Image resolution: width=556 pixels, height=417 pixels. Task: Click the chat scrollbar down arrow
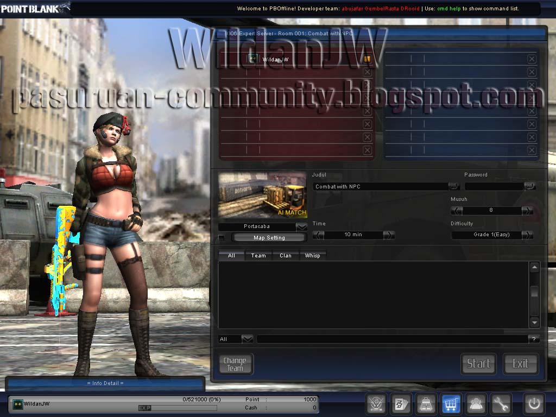[534, 323]
